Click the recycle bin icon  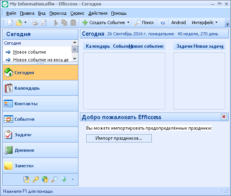[x=64, y=179]
